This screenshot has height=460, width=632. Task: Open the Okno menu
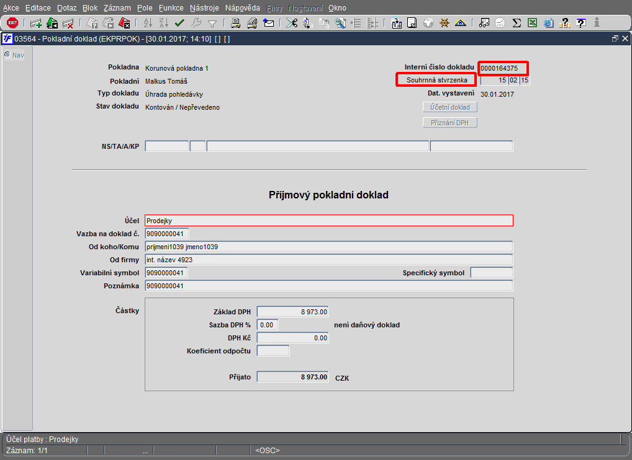337,8
